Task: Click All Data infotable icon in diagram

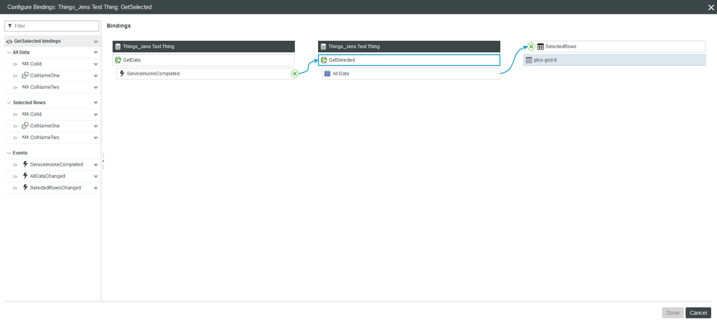Action: [x=327, y=73]
